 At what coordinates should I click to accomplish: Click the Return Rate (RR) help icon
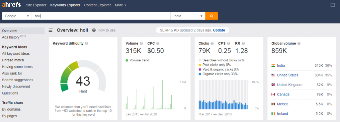tap(243, 43)
